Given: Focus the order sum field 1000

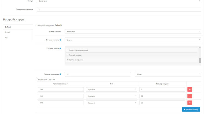Looking at the screenshot, I should (x=61, y=89).
